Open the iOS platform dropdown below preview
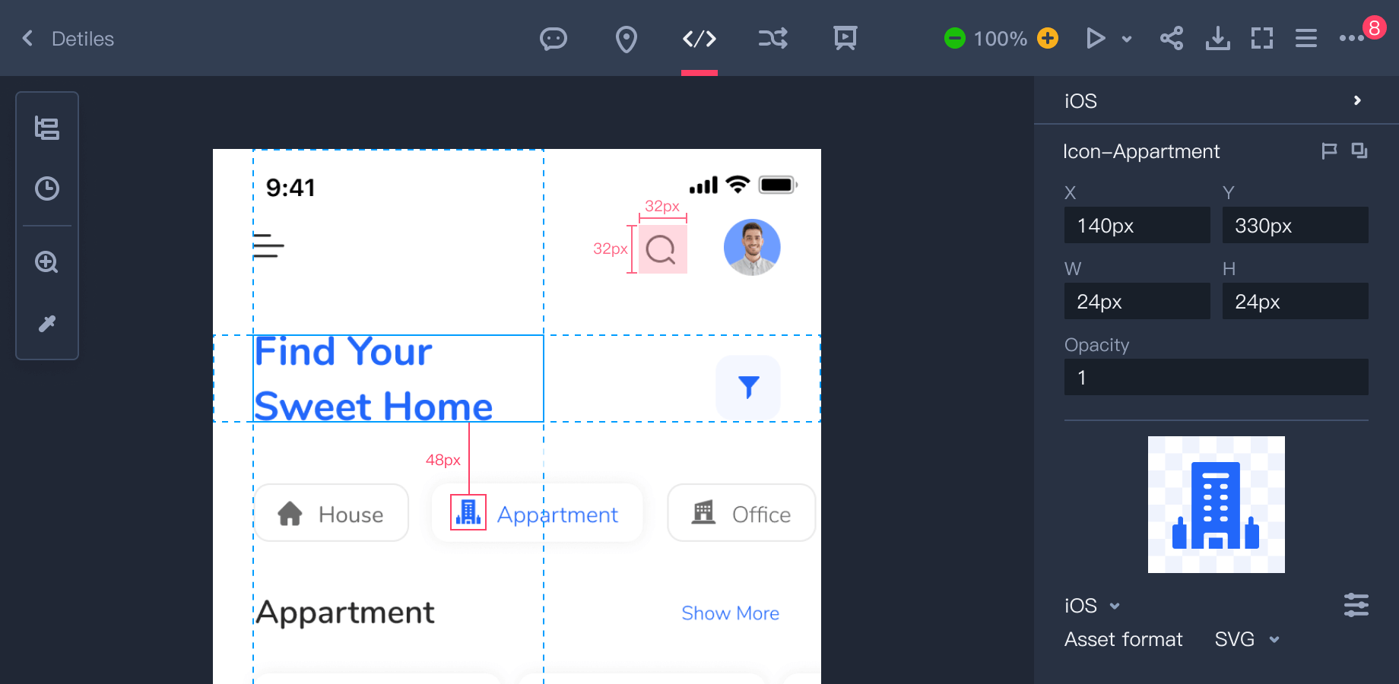The image size is (1399, 684). 1093,606
